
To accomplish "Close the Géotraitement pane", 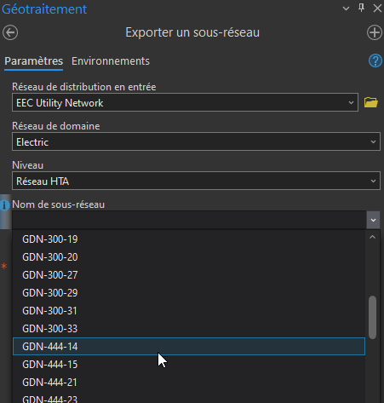I will (x=377, y=9).
